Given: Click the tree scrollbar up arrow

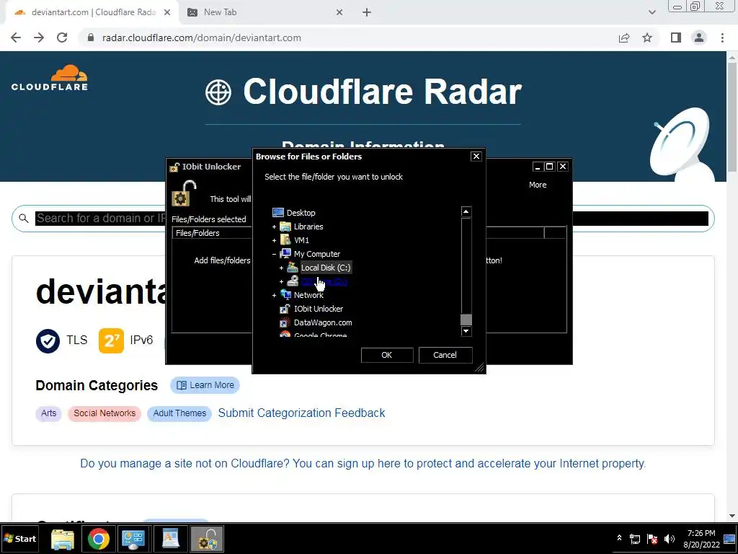Looking at the screenshot, I should [466, 211].
